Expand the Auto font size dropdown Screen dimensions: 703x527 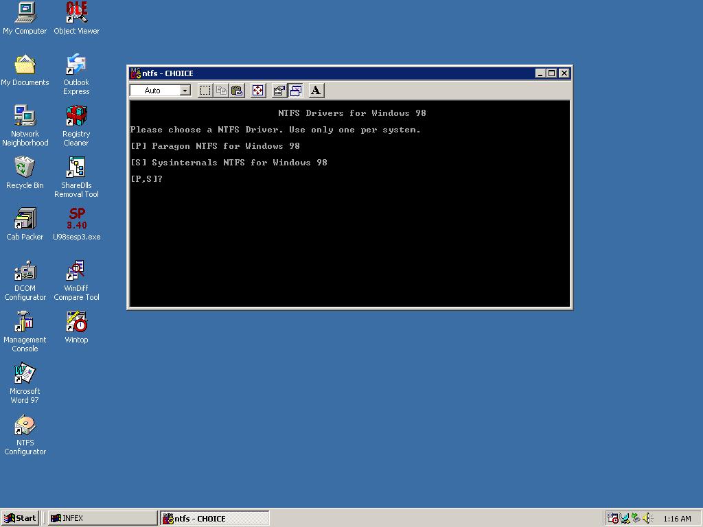pyautogui.click(x=185, y=91)
